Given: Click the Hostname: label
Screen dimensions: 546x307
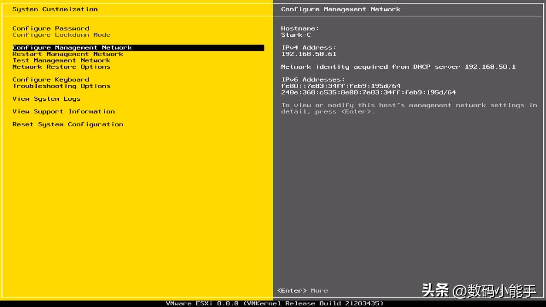Looking at the screenshot, I should (x=300, y=28).
